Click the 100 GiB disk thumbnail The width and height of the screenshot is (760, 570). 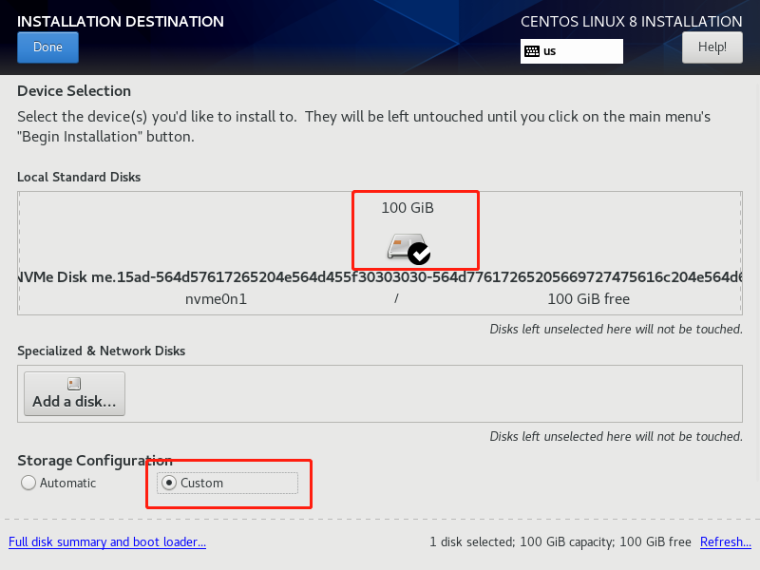point(415,230)
